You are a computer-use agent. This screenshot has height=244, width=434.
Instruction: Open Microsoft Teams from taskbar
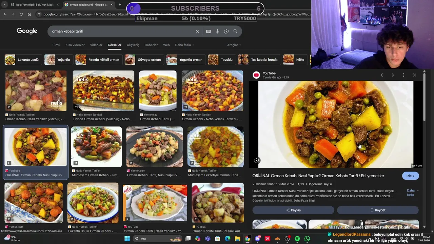click(208, 239)
